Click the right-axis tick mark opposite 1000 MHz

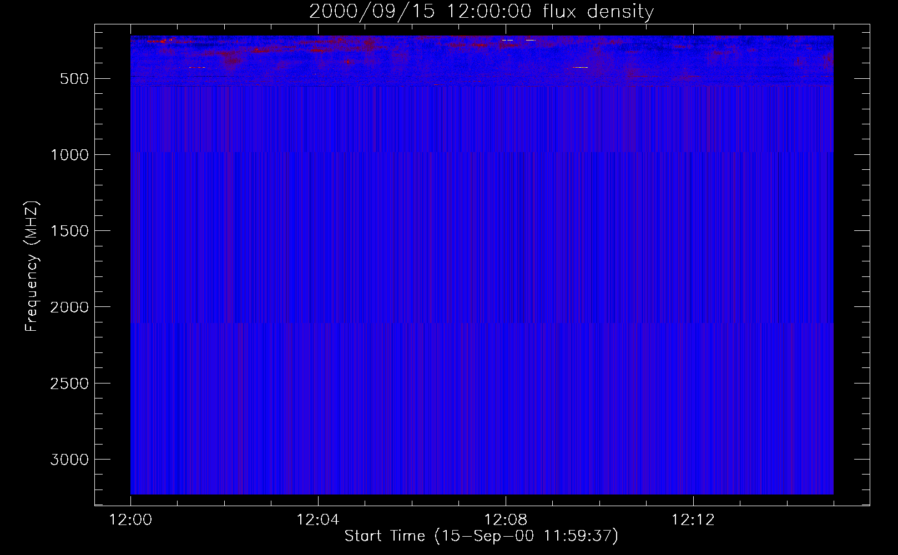click(862, 154)
